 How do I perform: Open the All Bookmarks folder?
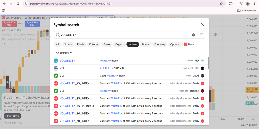(247, 11)
